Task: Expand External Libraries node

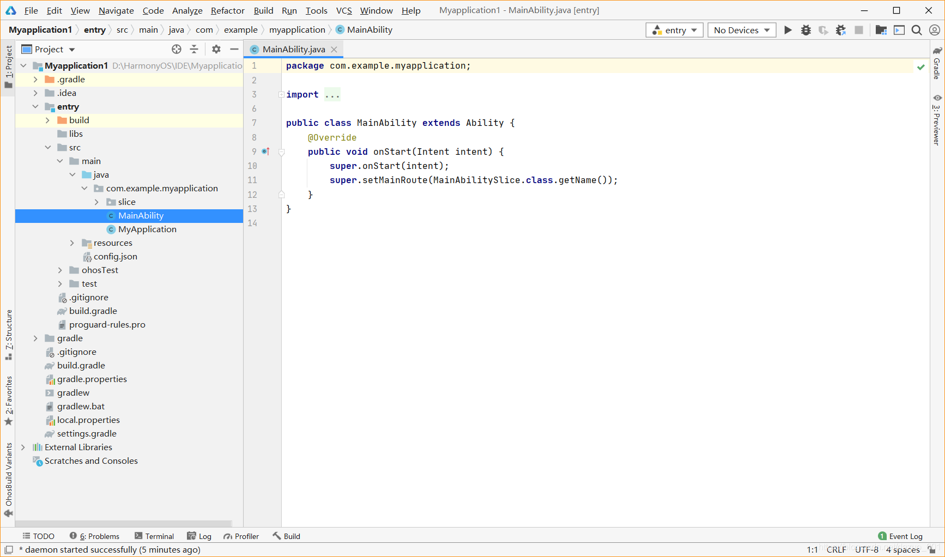Action: pos(23,447)
